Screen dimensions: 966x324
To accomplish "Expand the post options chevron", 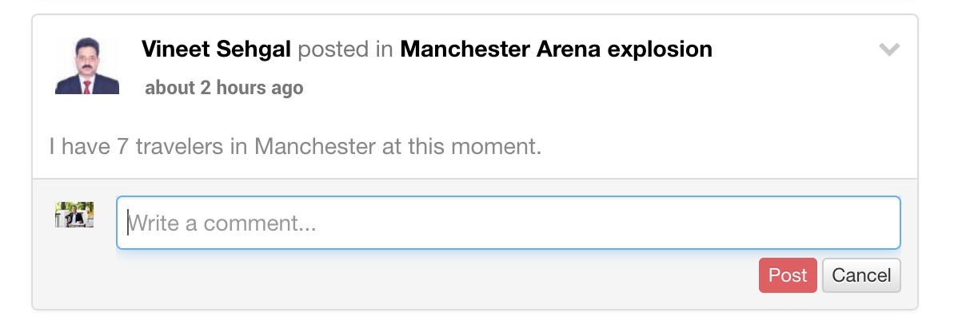I will [889, 49].
